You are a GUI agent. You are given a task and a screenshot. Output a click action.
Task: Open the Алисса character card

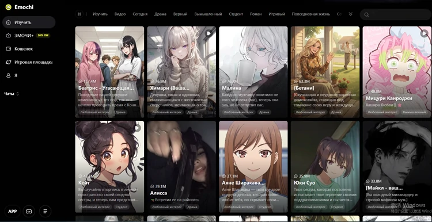(181, 167)
